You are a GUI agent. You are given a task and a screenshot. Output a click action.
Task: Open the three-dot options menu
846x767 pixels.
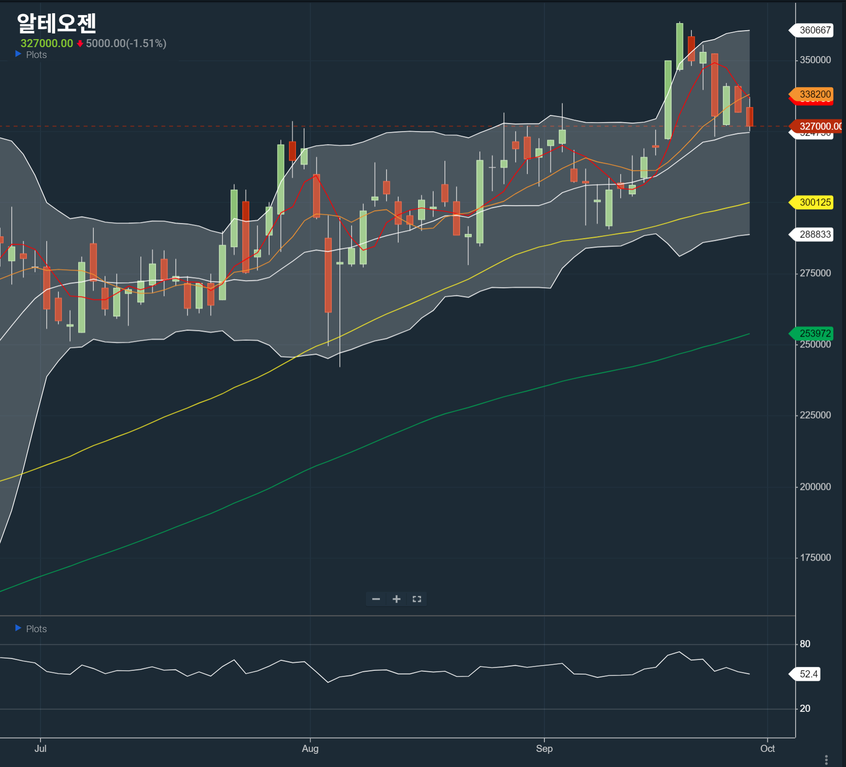tap(826, 759)
